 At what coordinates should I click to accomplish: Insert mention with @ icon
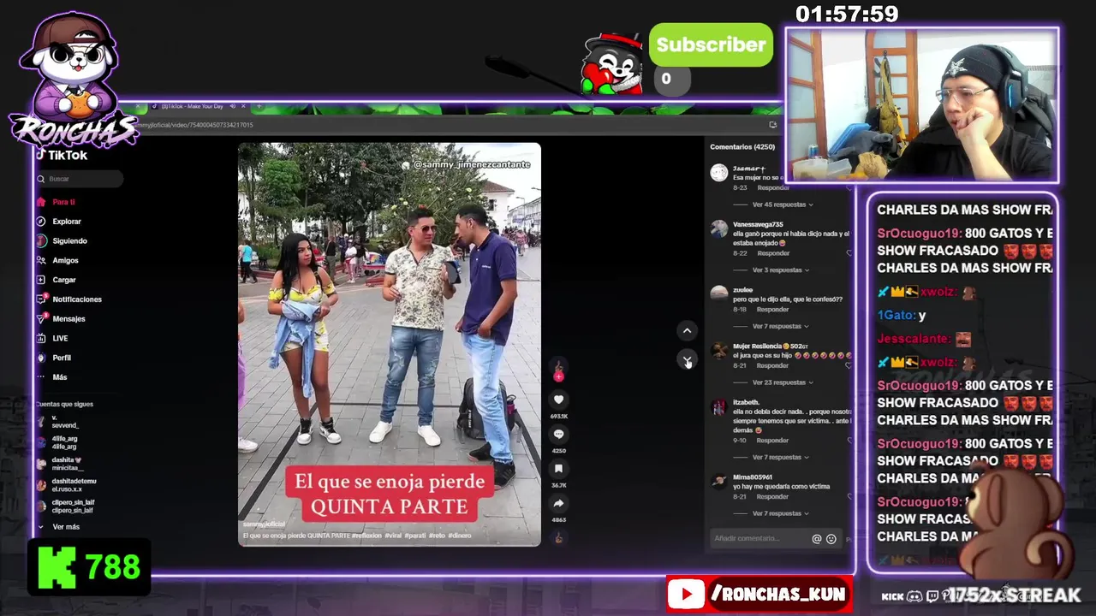[817, 539]
